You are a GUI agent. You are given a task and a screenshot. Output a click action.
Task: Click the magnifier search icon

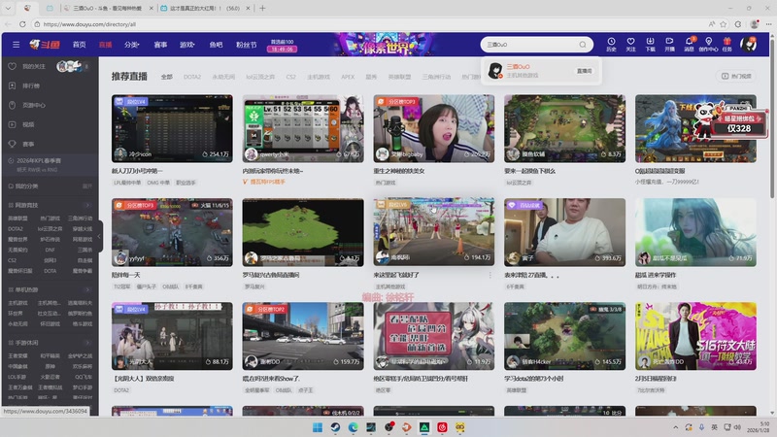[583, 45]
